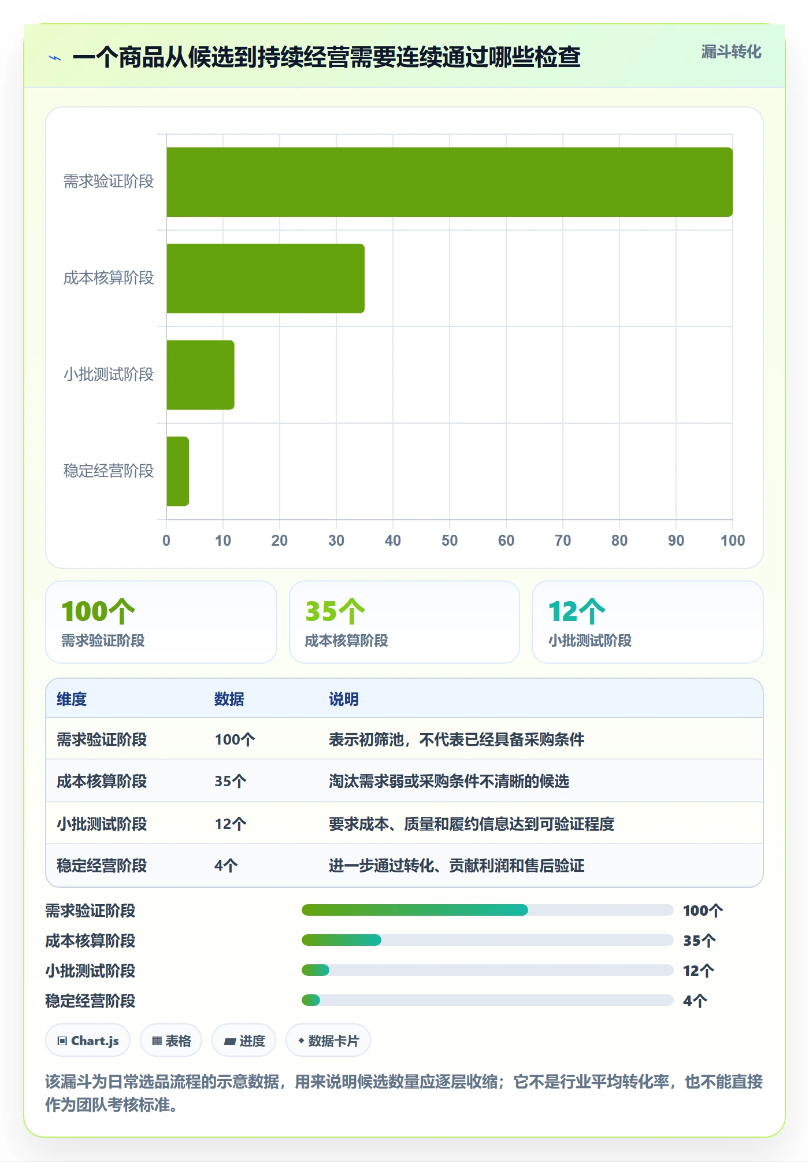Open the 35个 成本核算阶段 stat card
The width and height of the screenshot is (809, 1162).
404,622
